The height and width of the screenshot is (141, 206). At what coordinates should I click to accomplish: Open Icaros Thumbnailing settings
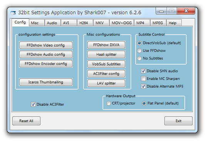46,82
